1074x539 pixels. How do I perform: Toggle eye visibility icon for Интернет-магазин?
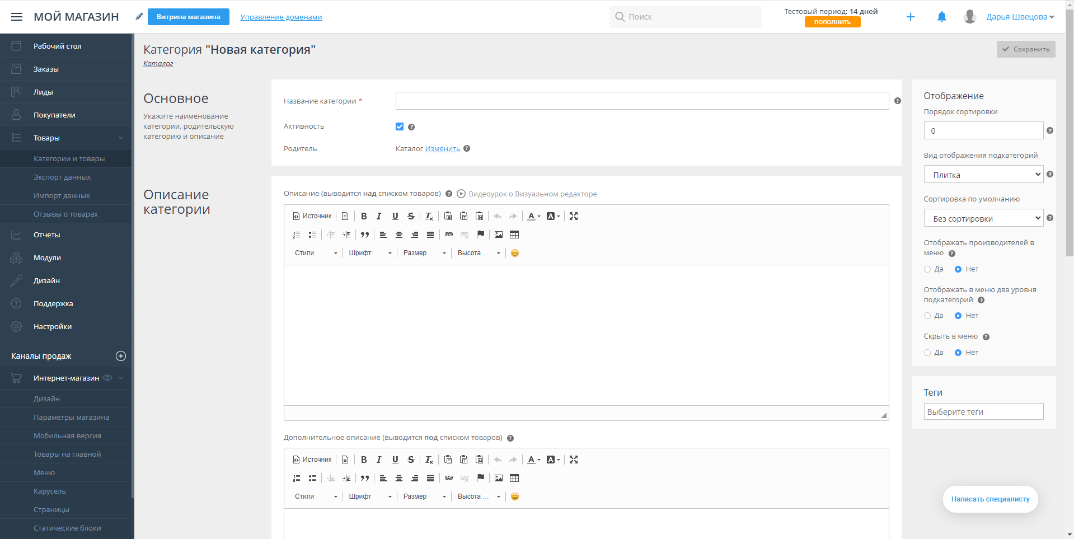pyautogui.click(x=107, y=378)
